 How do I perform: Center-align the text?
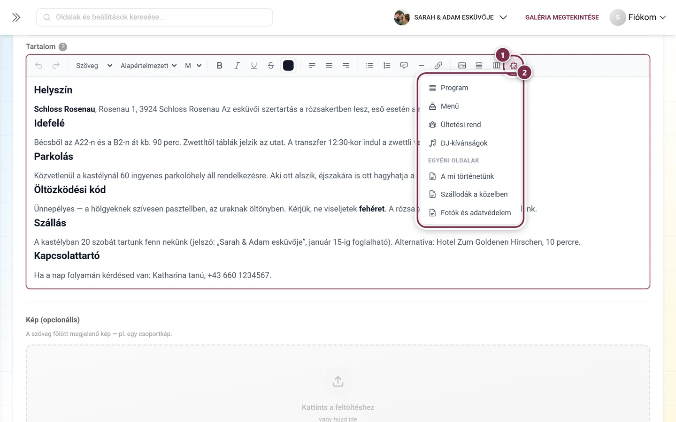point(329,66)
